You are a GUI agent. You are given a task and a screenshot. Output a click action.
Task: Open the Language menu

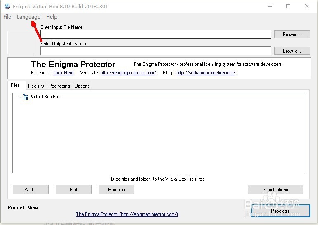click(28, 17)
